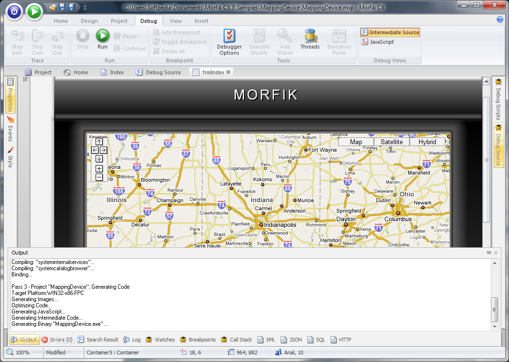Open Debug Source side panel on right
The height and width of the screenshot is (362, 509).
498,145
